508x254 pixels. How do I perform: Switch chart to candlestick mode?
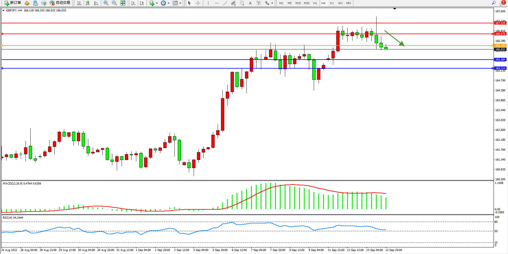[88, 3]
